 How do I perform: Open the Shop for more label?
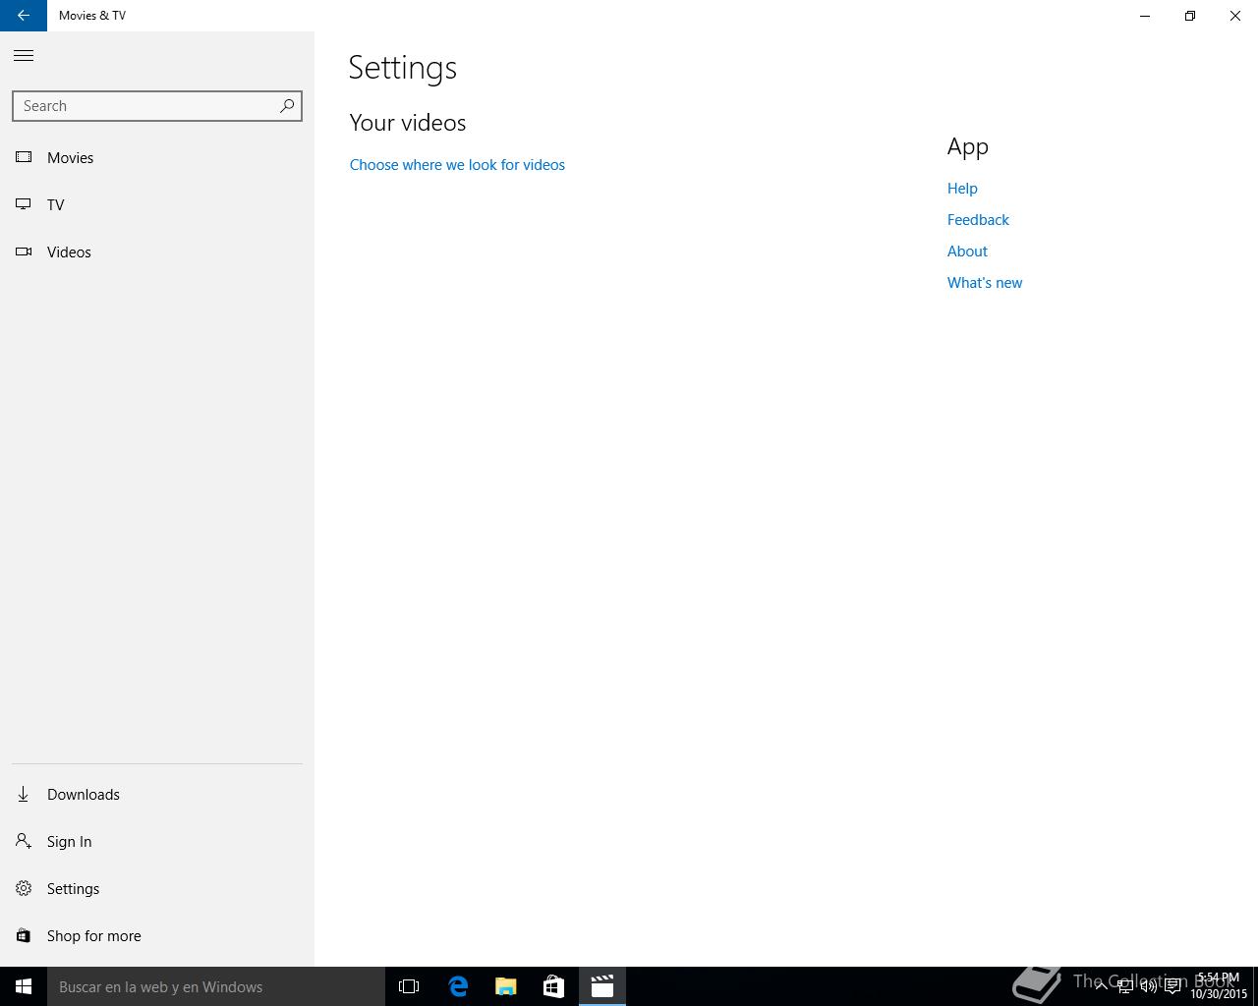tap(94, 936)
